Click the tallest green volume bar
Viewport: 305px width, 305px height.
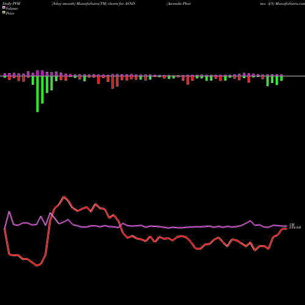(x=37, y=94)
